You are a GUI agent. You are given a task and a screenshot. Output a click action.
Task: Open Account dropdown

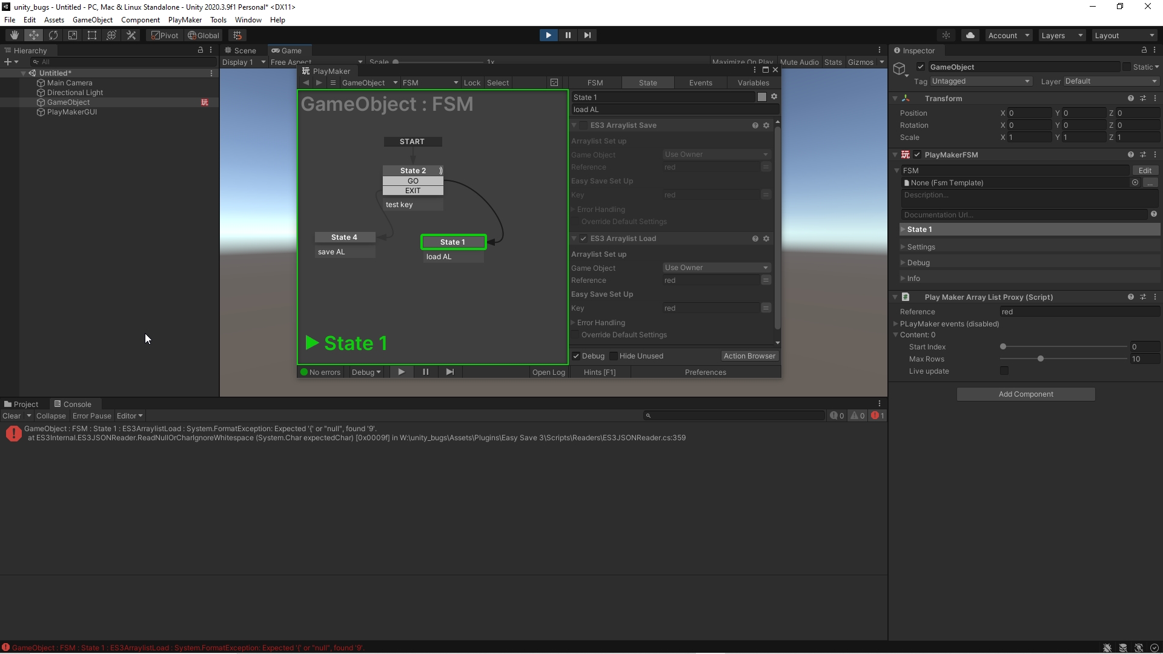coord(1009,35)
